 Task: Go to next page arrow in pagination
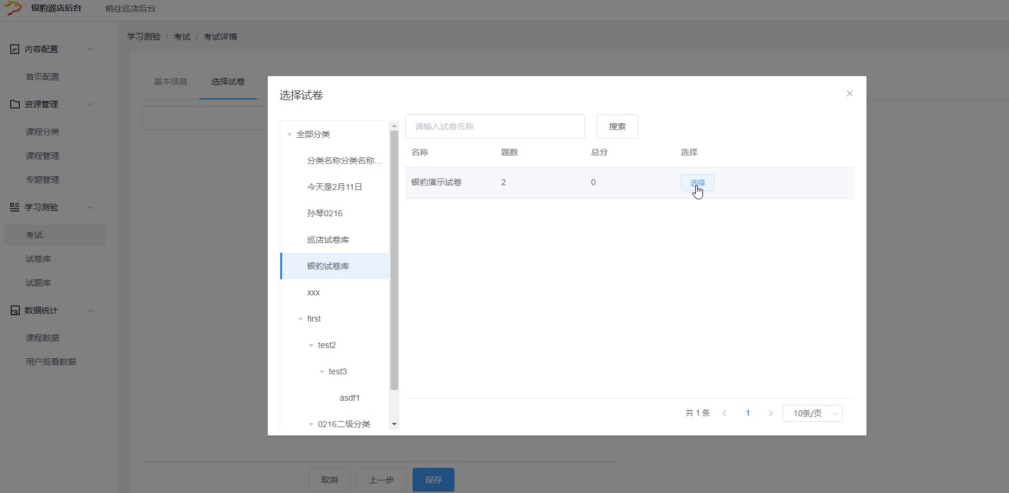click(771, 413)
